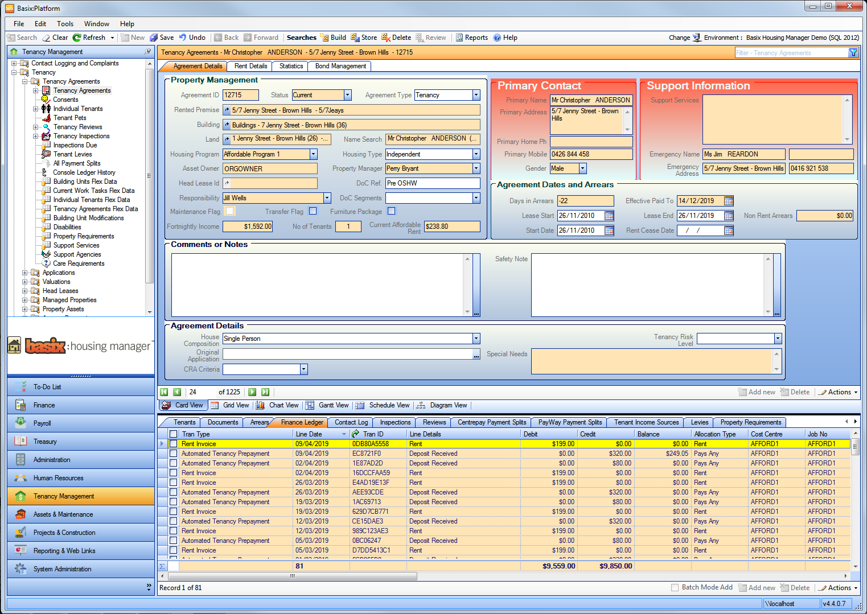
Task: Click the Save toolbar icon
Action: (162, 38)
